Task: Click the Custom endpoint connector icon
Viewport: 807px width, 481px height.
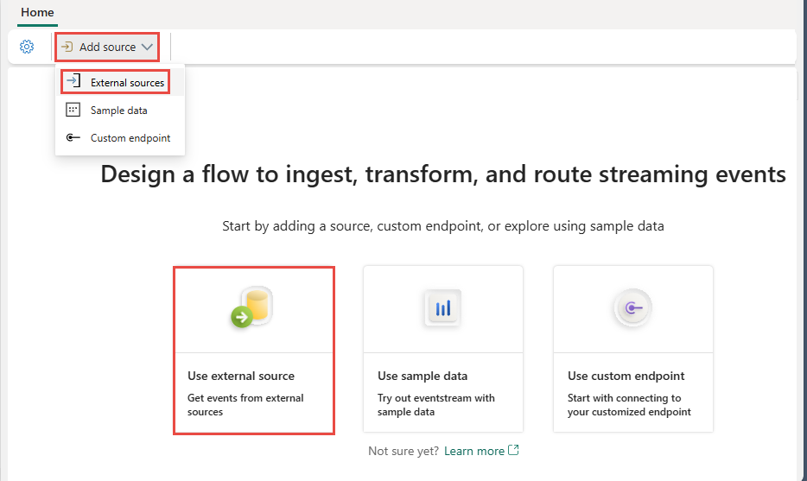Action: [x=73, y=137]
